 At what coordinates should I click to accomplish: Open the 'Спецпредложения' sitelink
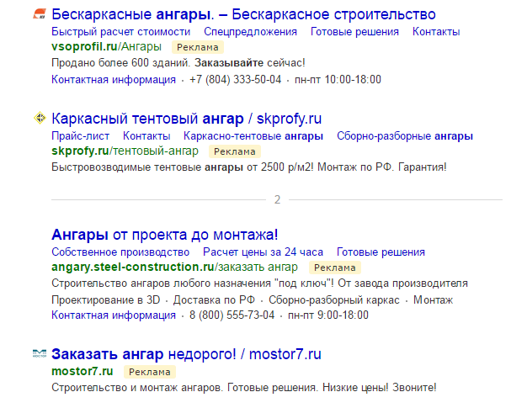[x=250, y=32]
